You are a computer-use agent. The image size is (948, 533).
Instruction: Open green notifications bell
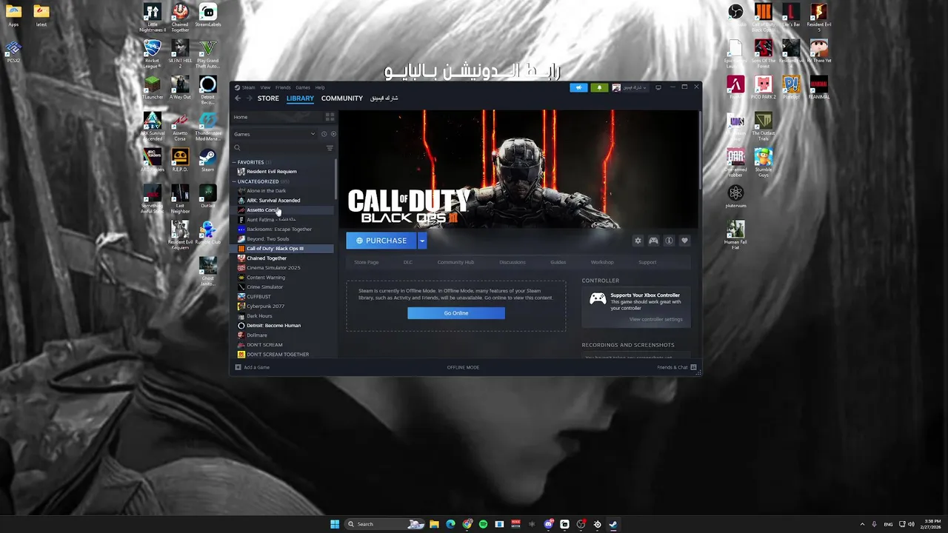(x=599, y=87)
